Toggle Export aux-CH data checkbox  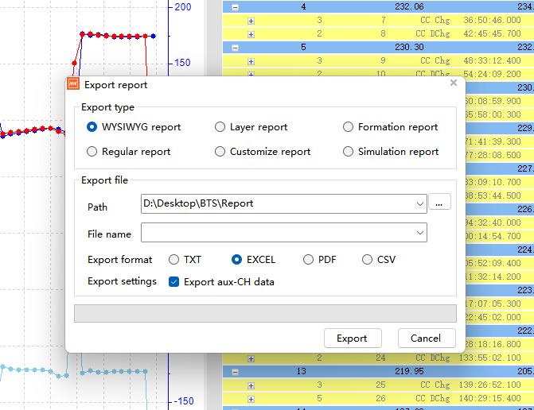(173, 281)
